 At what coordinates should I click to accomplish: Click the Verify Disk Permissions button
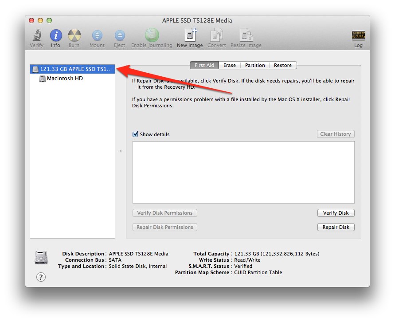[x=165, y=213]
